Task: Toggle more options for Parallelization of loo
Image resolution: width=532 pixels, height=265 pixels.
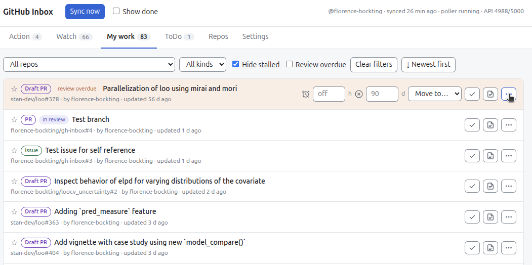Action: click(509, 94)
